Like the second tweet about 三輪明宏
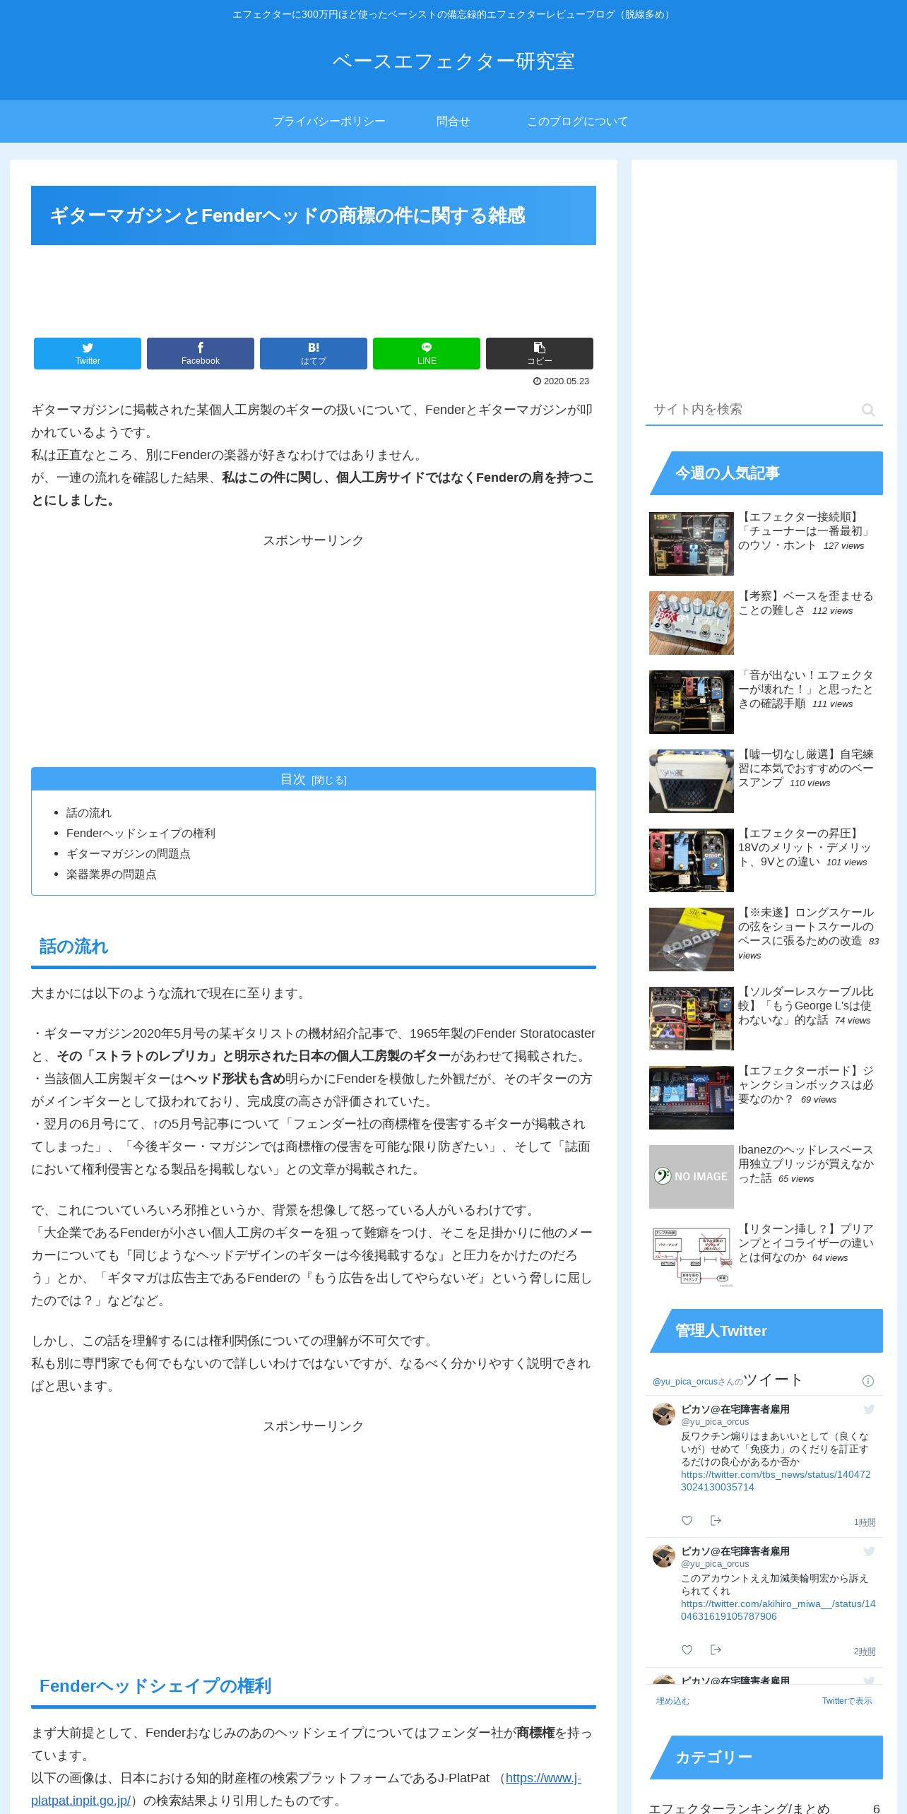907x1814 pixels. click(x=687, y=1649)
